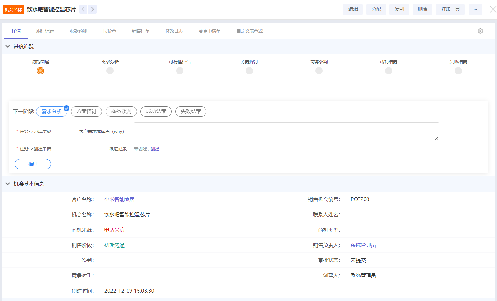Click the 创建 follow-up record link
The width and height of the screenshot is (497, 301).
pyautogui.click(x=155, y=149)
